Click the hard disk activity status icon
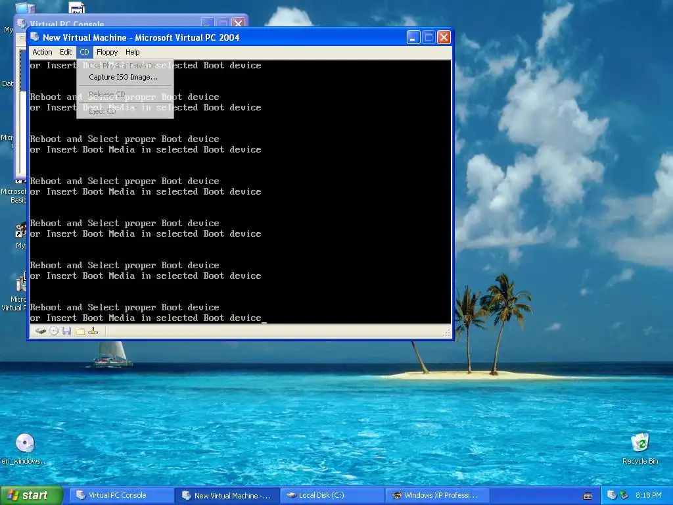This screenshot has height=505, width=673. [x=41, y=331]
